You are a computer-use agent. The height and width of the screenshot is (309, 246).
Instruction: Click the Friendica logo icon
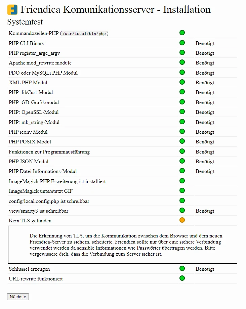point(12,10)
